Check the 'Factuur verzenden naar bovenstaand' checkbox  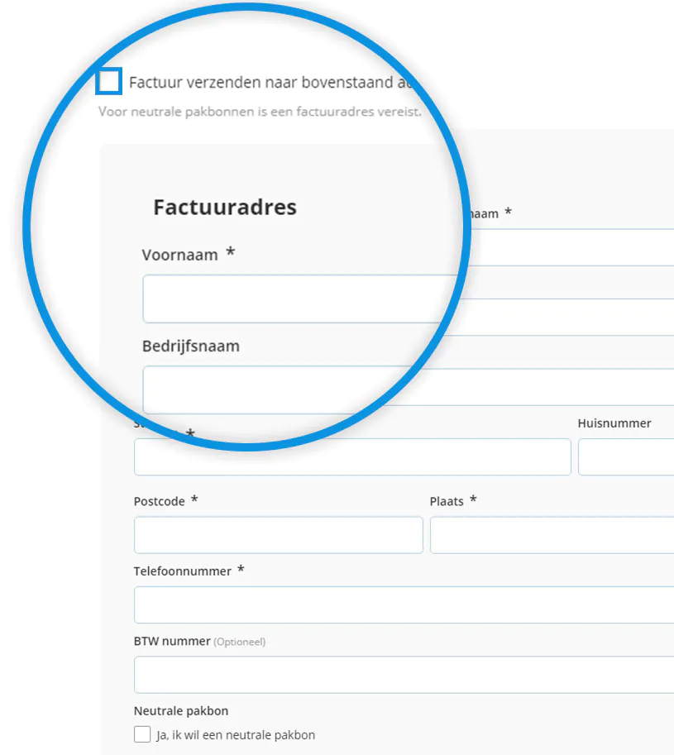[109, 82]
